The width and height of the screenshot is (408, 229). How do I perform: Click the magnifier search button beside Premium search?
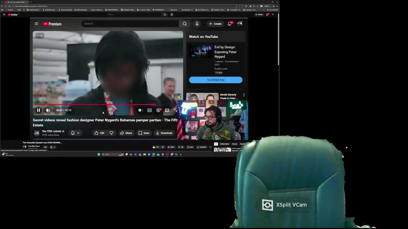185,24
